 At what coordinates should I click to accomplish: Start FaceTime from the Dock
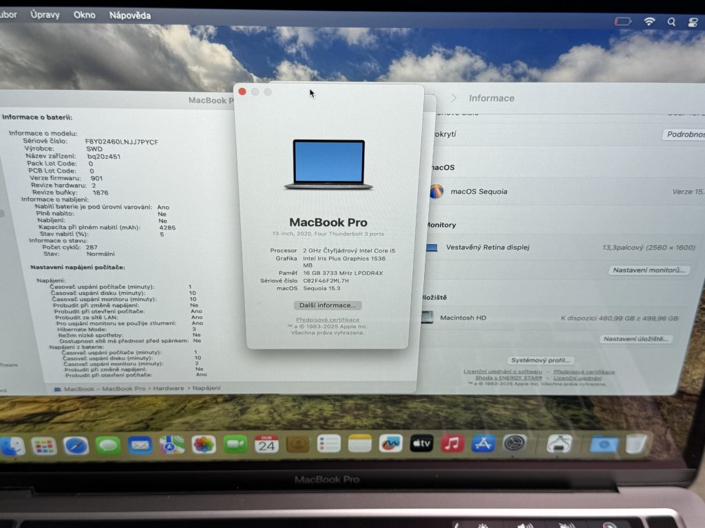[235, 445]
